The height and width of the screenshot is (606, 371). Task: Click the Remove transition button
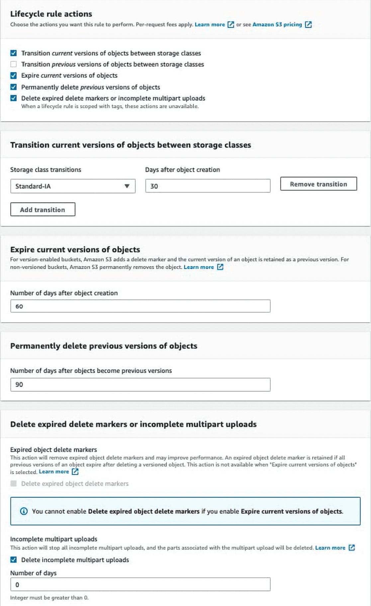click(x=318, y=184)
